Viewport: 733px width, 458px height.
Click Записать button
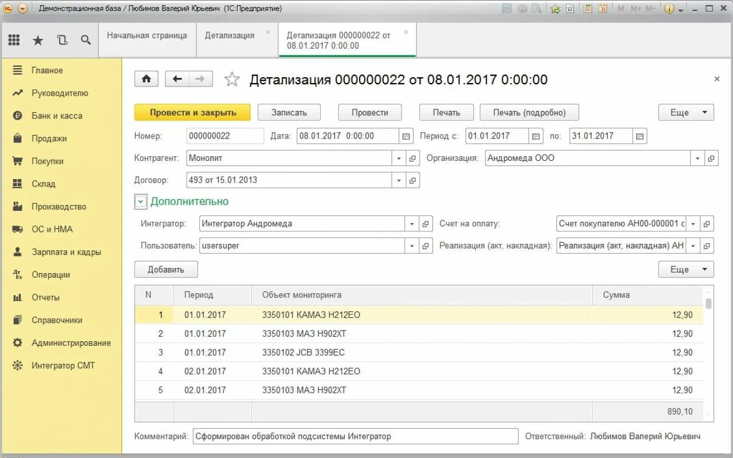(289, 113)
